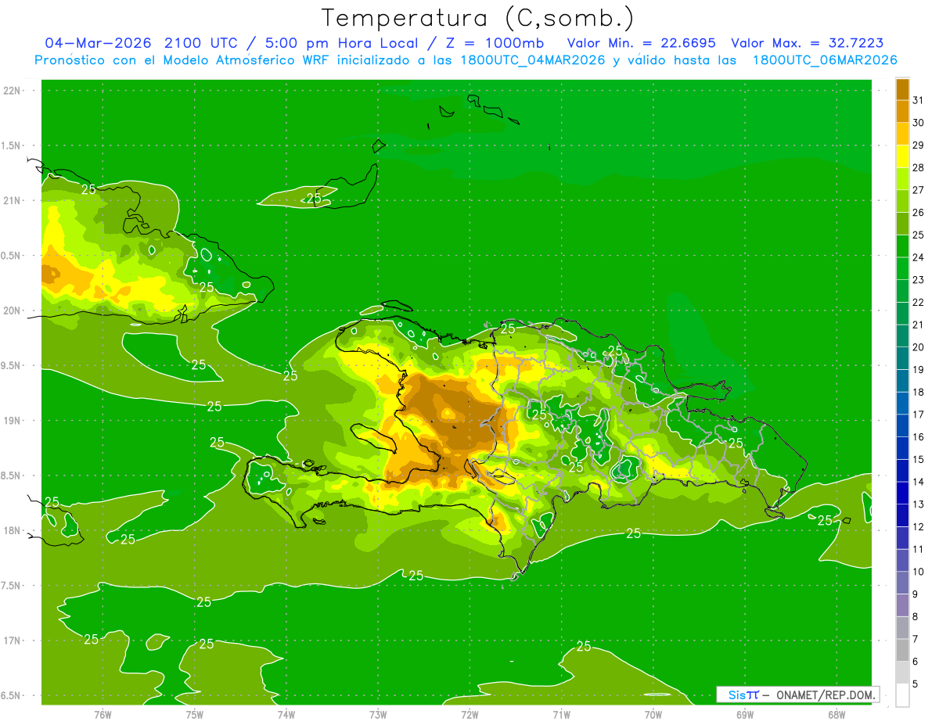
Task: Click the '69W' longitude axis label
Action: point(745,715)
